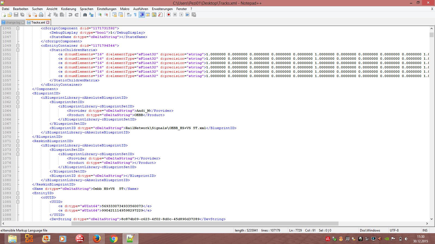Start macro recording with the red record icon

[169, 15]
